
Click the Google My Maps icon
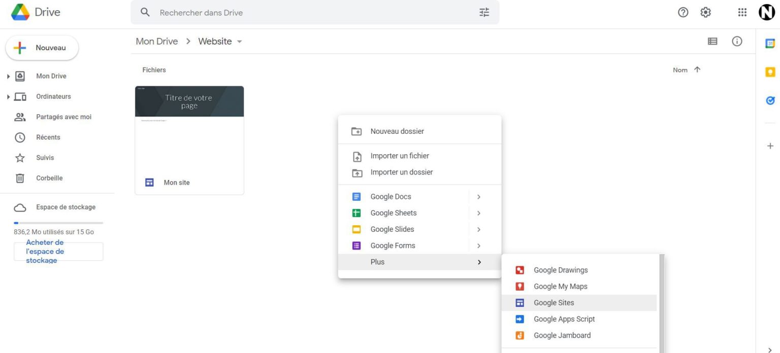[x=519, y=287]
